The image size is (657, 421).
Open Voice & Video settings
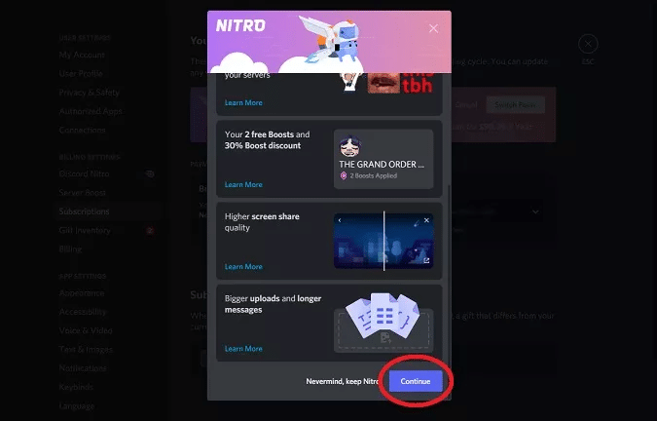pyautogui.click(x=86, y=330)
